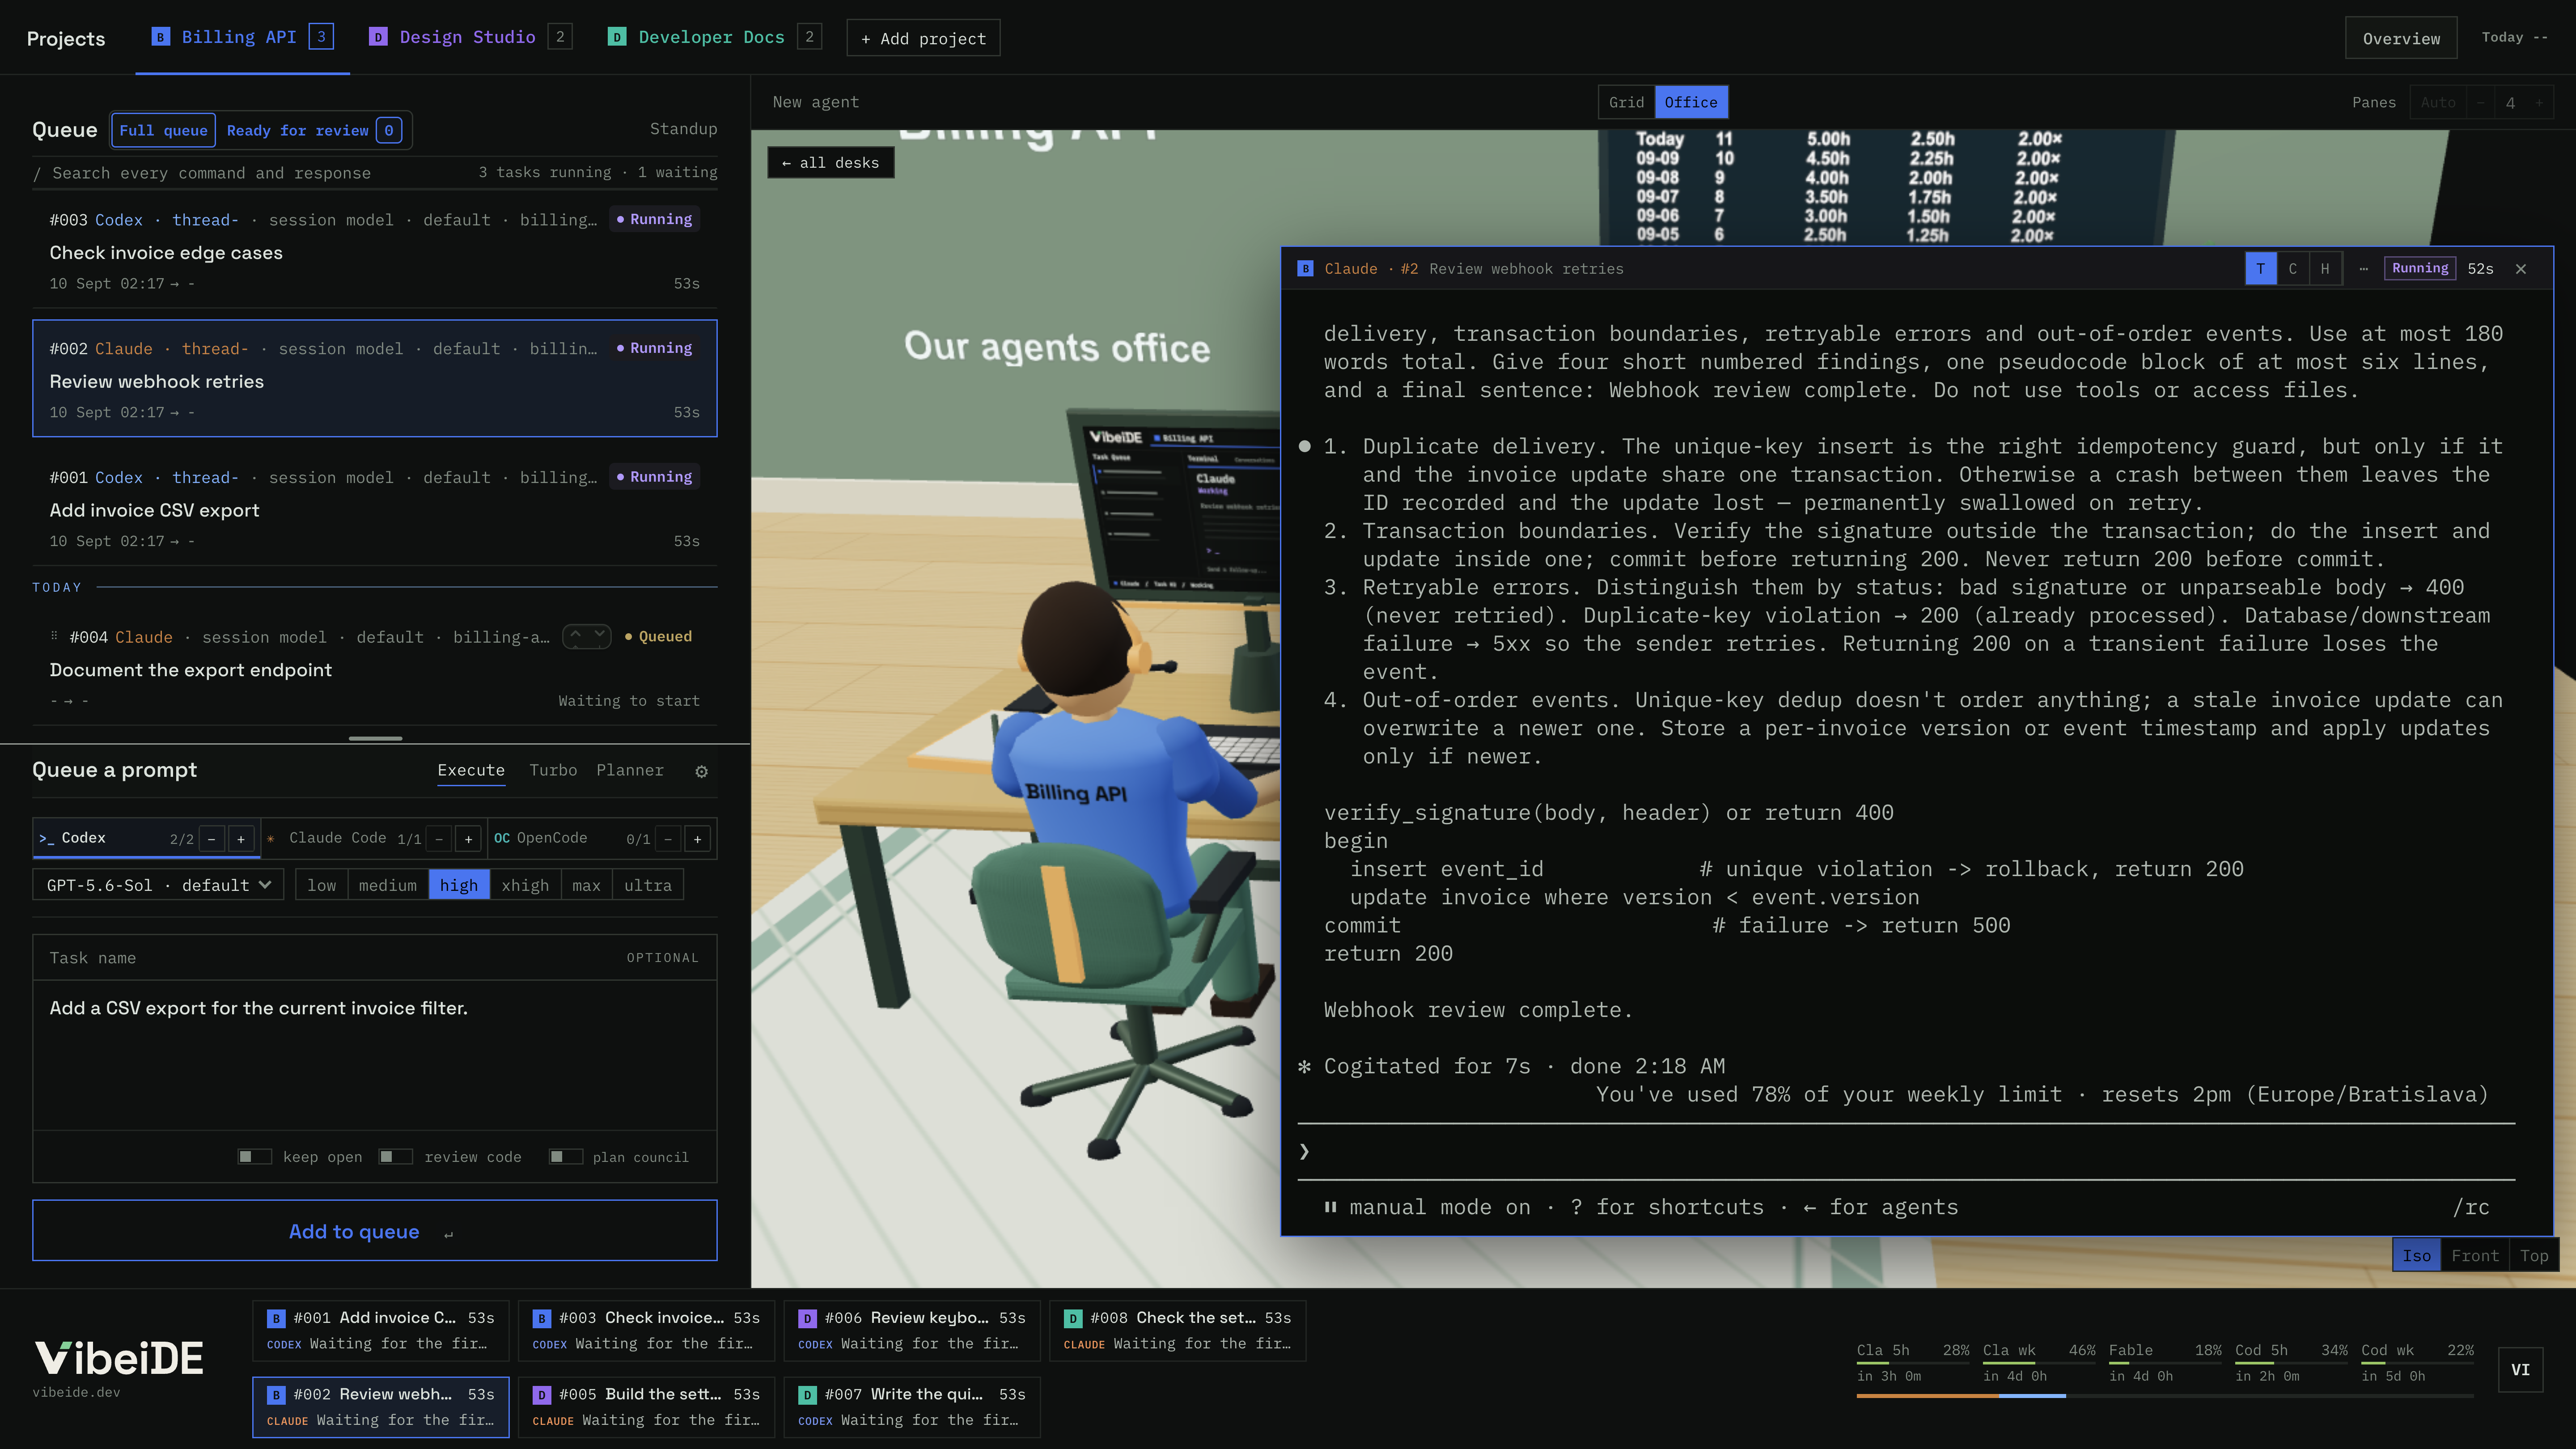This screenshot has width=2576, height=1449.
Task: Switch to Turbo mode tab
Action: [553, 770]
